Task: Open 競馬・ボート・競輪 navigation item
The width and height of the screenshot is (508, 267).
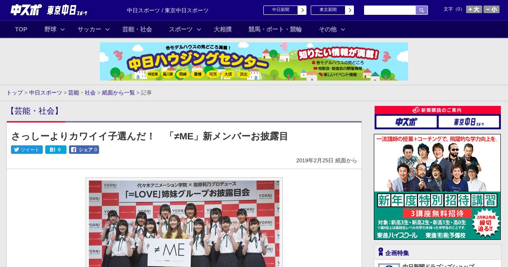Action: (275, 29)
